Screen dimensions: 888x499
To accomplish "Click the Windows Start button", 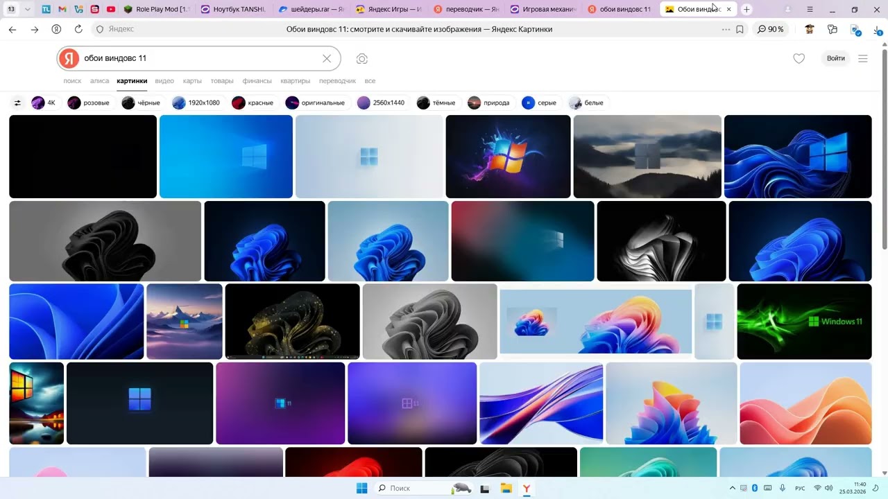I will pos(361,489).
